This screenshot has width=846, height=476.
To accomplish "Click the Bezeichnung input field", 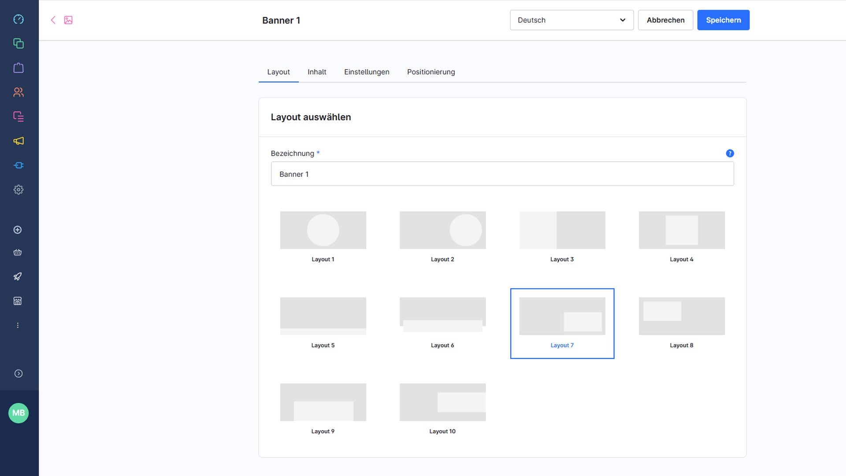I will coord(502,174).
